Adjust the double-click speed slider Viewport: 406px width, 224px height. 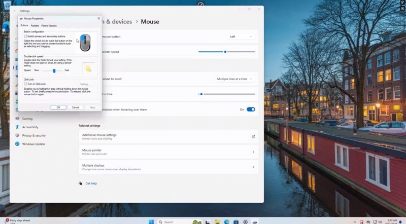pos(54,70)
